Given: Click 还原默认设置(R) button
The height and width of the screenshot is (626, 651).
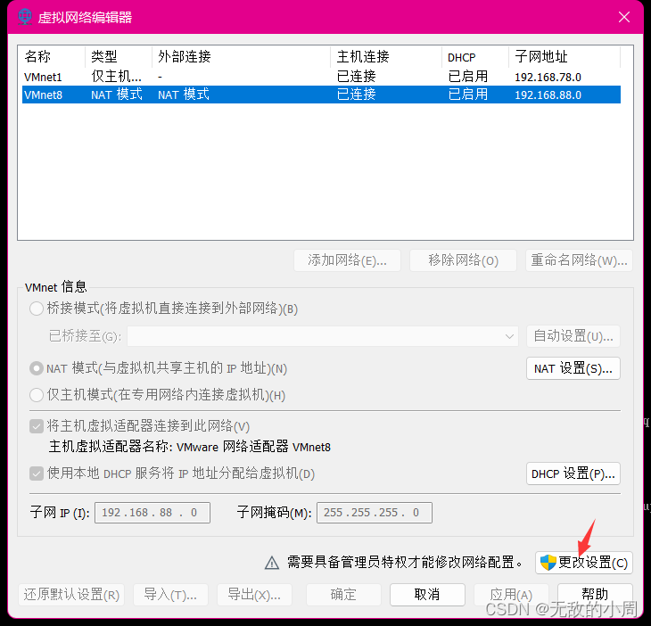Looking at the screenshot, I should [x=71, y=595].
